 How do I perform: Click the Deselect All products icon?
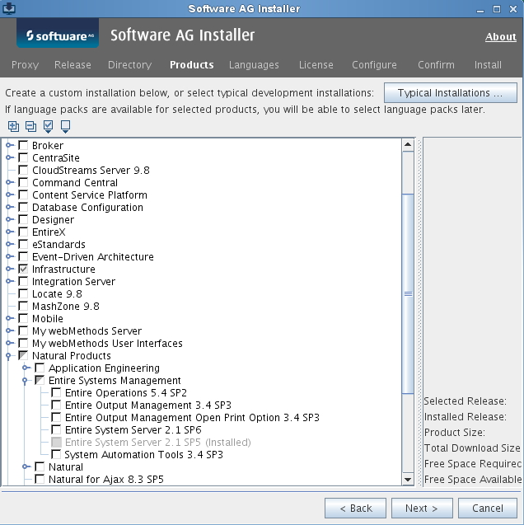coord(65,126)
